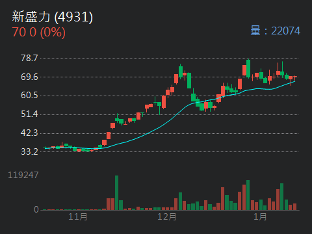Click the stock title 新盛力 (4931)
Image resolution: width=312 pixels, height=234 pixels.
click(52, 17)
